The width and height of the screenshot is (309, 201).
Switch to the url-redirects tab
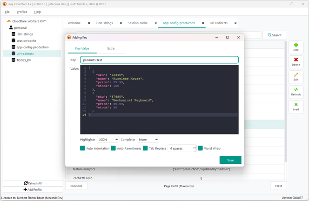219,23
